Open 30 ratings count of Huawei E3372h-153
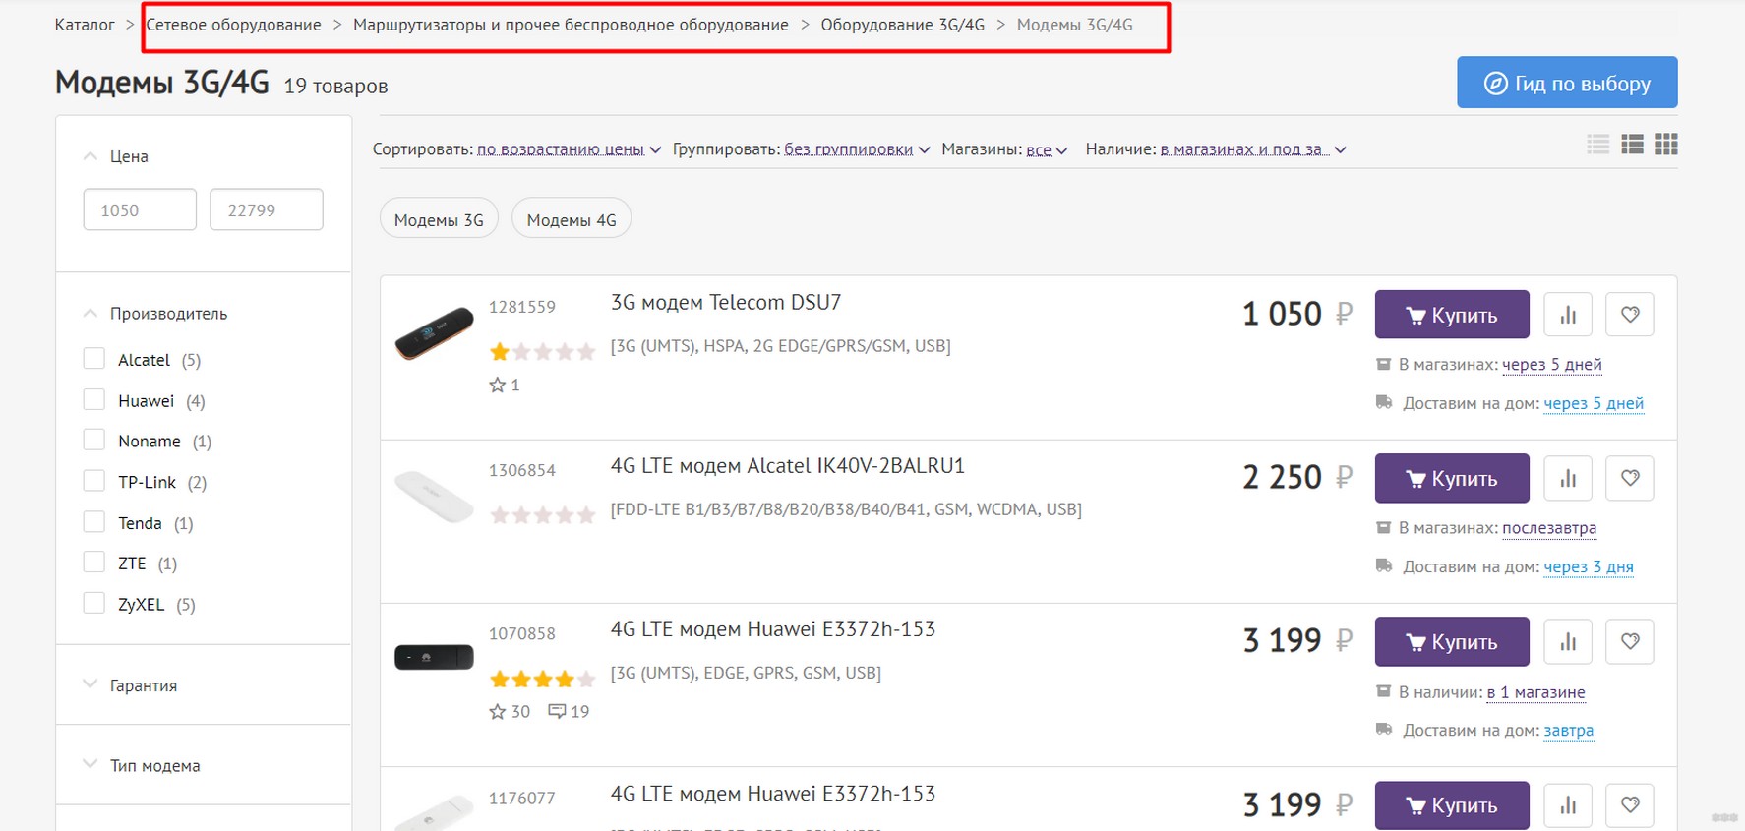This screenshot has width=1745, height=831. coord(510,711)
